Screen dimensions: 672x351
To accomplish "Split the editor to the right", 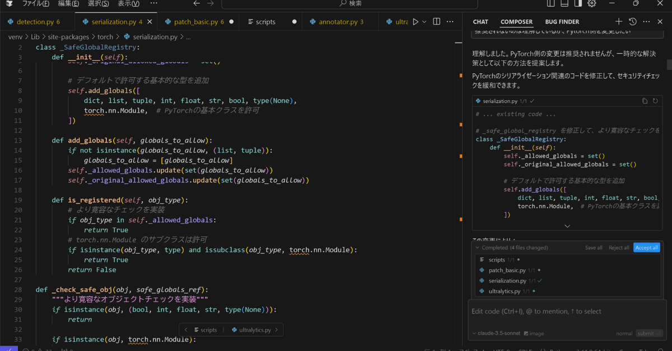I will pos(437,22).
